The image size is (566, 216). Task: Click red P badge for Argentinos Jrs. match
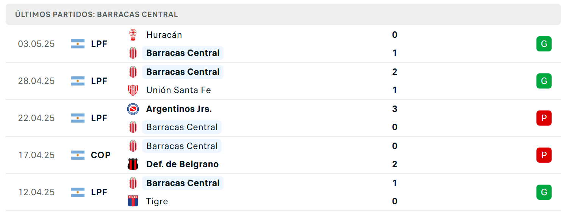click(x=544, y=118)
